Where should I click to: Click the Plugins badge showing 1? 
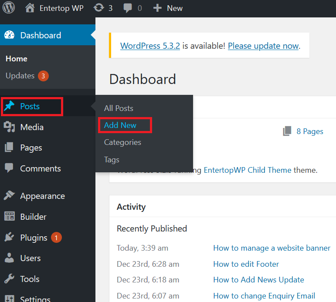click(x=56, y=238)
